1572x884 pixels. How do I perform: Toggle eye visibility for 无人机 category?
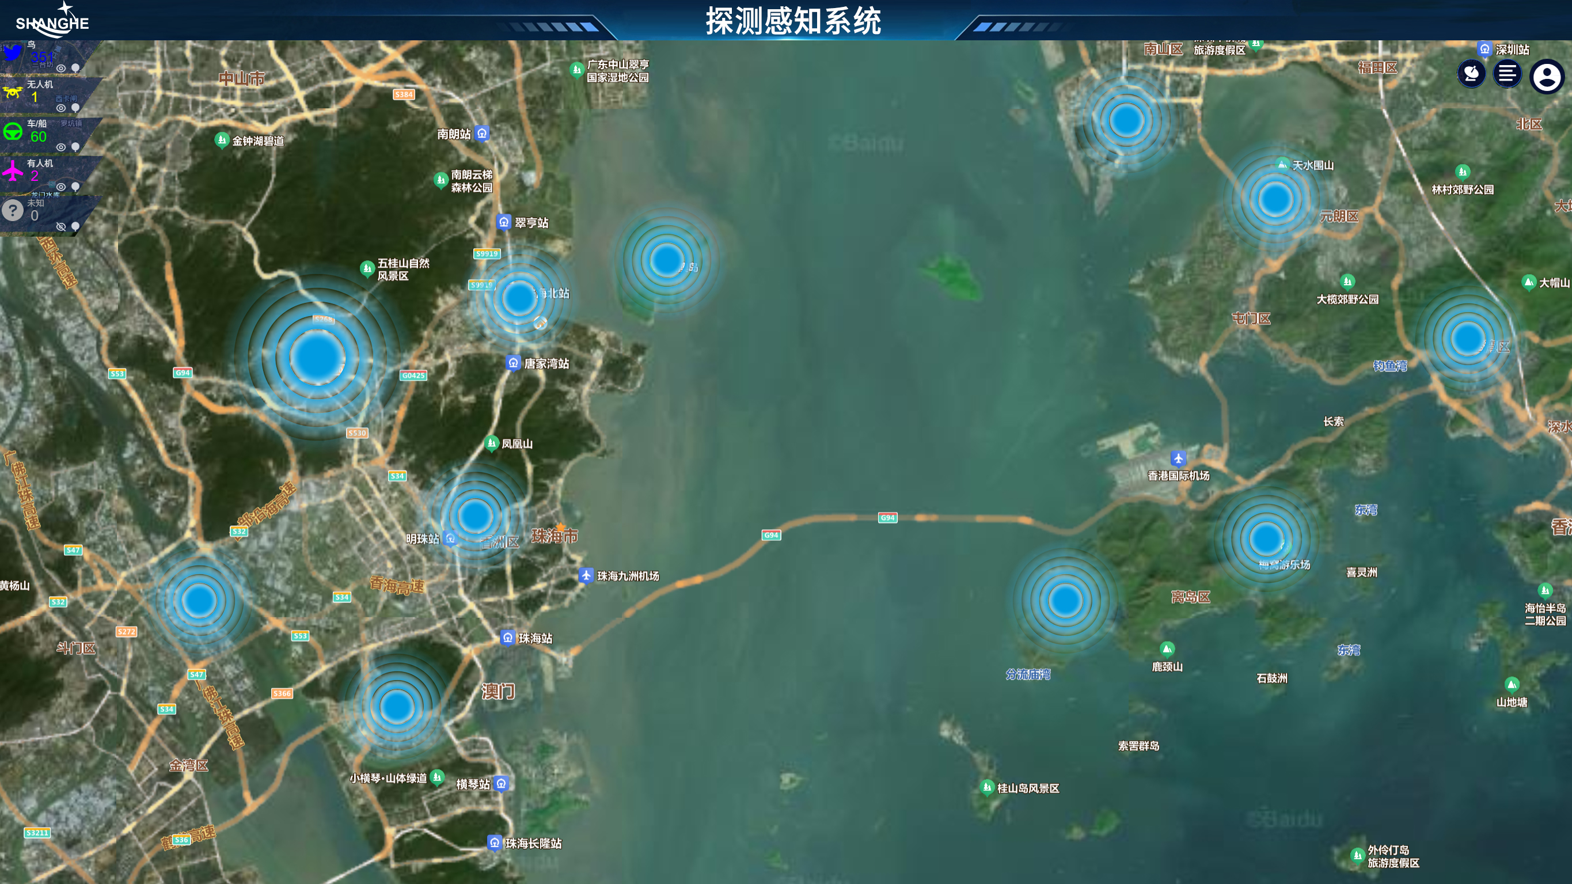pos(61,108)
